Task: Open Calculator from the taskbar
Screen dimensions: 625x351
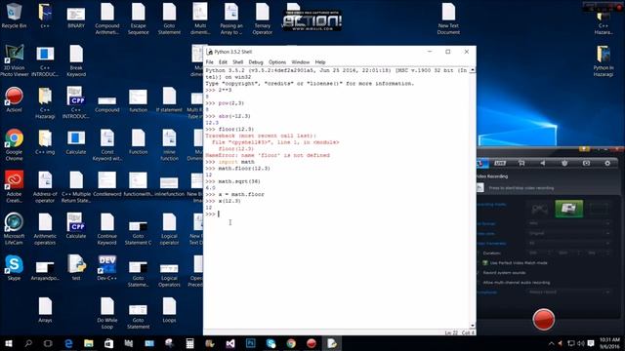Action: (x=189, y=343)
